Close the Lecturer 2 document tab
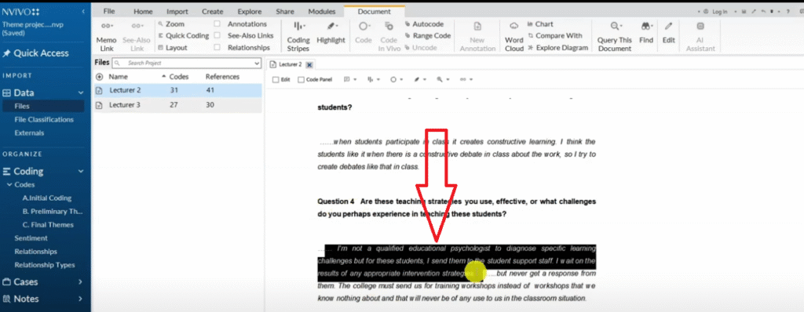The width and height of the screenshot is (804, 312). 309,64
